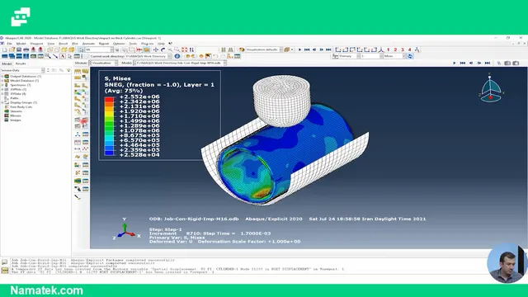528x297 pixels.
Task: Click the Save model database icon
Action: [x=19, y=49]
